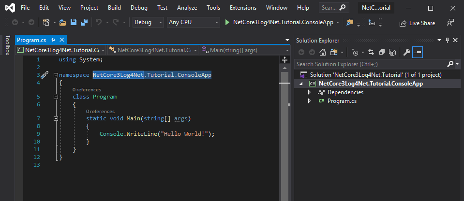
Task: Open the Debug configuration dropdown
Action: [148, 22]
